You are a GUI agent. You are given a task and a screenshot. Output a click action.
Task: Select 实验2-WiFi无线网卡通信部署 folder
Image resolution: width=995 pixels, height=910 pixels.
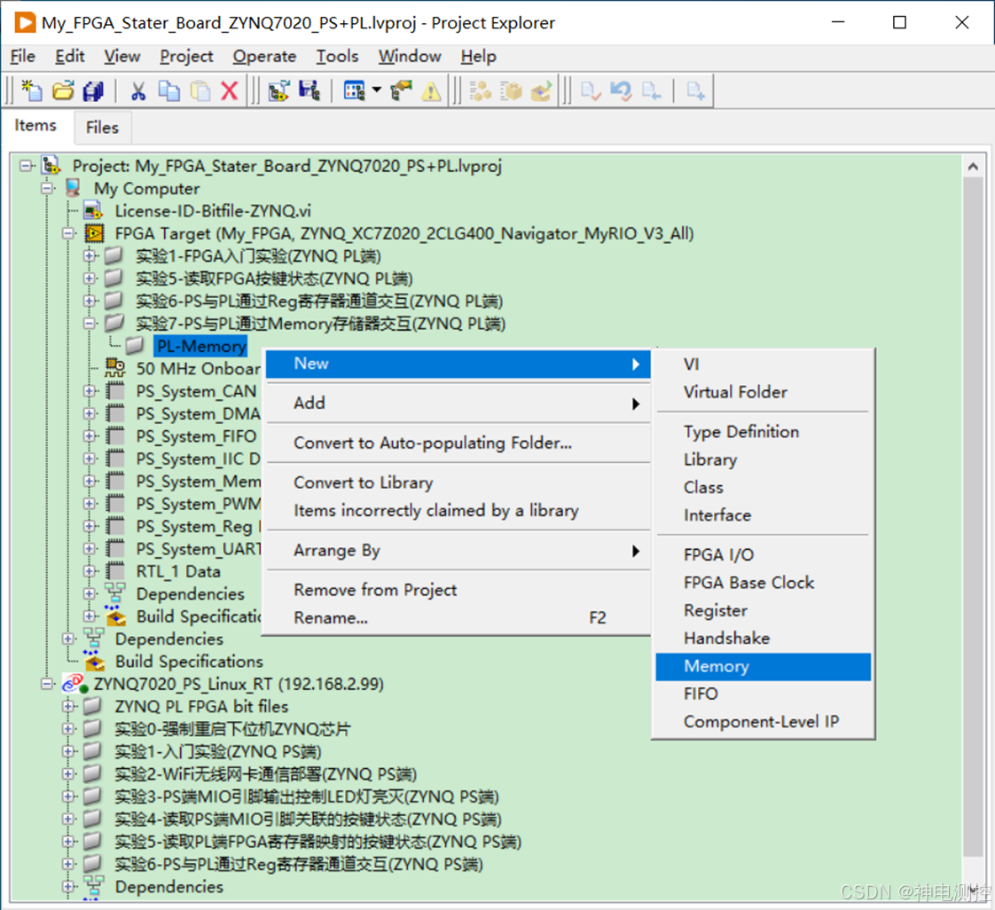tap(265, 773)
